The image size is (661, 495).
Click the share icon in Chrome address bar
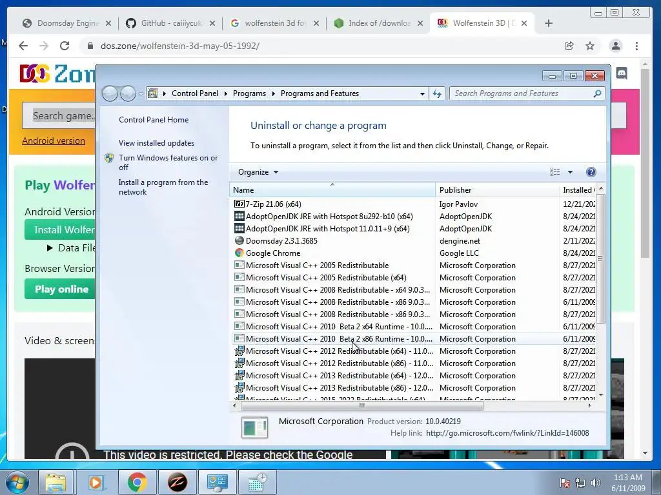point(569,46)
